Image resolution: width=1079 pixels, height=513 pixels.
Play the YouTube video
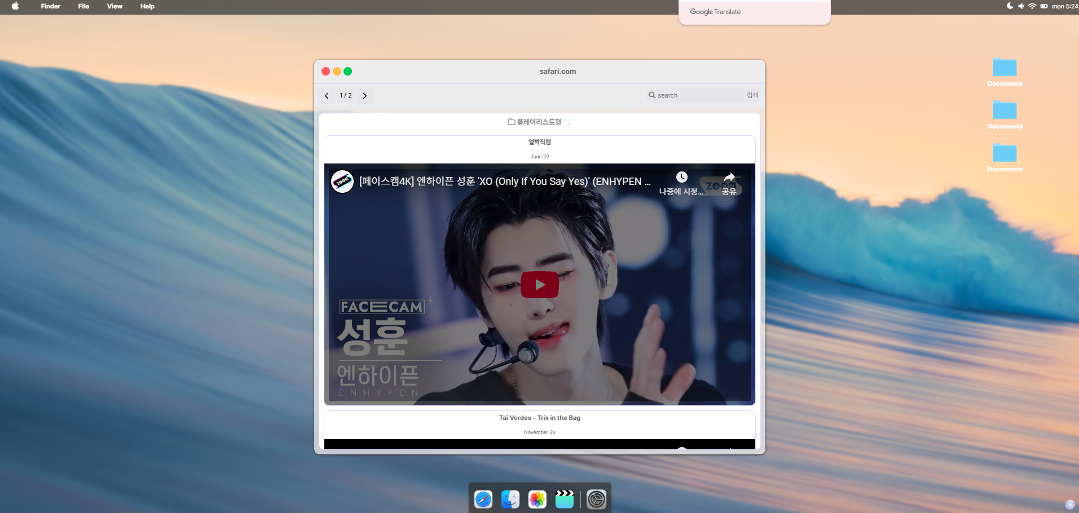(540, 285)
